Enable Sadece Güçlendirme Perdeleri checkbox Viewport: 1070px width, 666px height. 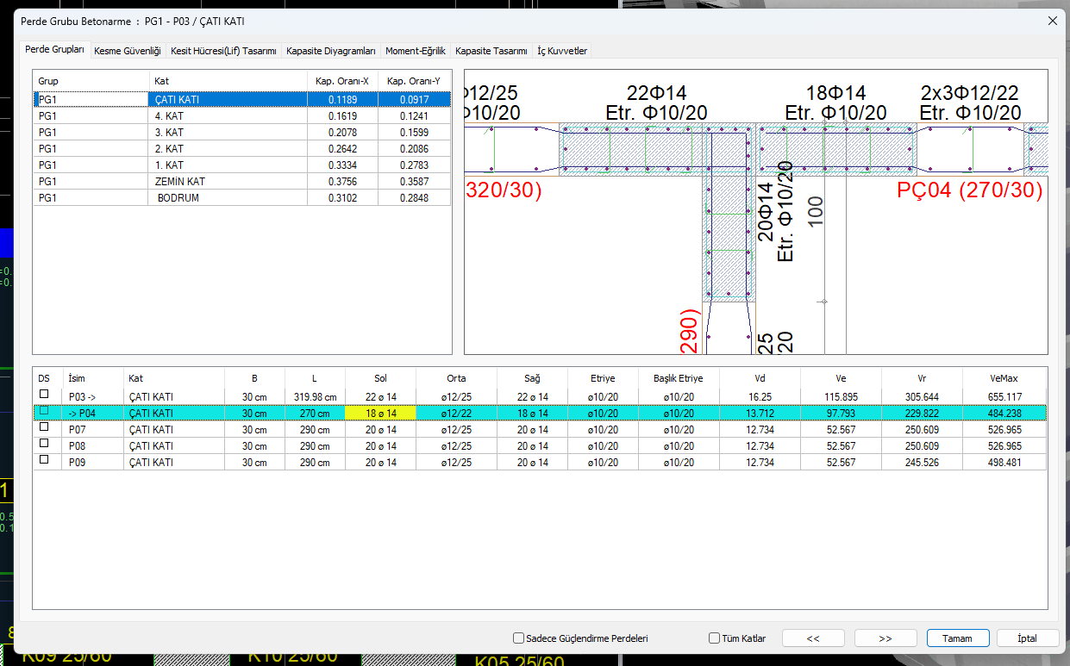(x=518, y=638)
